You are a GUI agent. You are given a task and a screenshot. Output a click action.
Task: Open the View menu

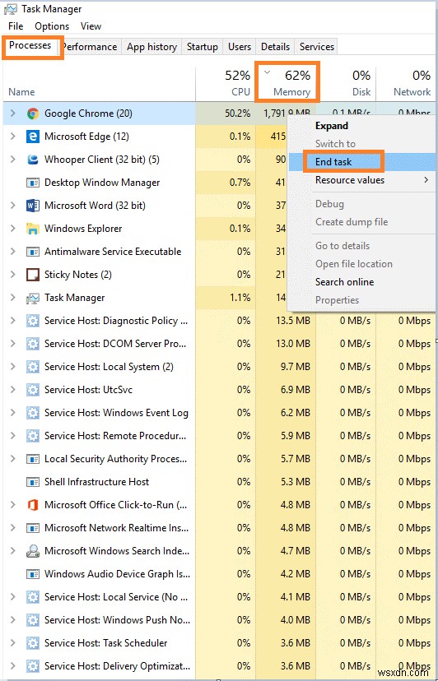click(x=91, y=26)
